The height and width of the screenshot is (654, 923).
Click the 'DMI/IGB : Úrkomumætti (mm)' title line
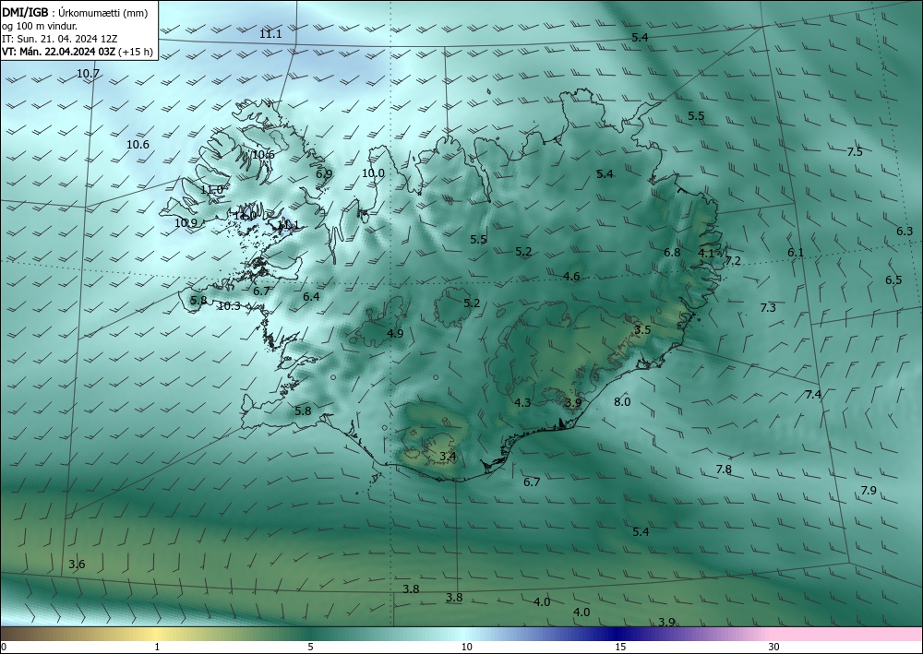tap(74, 13)
